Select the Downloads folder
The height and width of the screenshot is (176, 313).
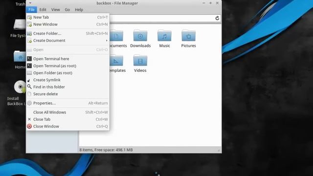pyautogui.click(x=140, y=39)
